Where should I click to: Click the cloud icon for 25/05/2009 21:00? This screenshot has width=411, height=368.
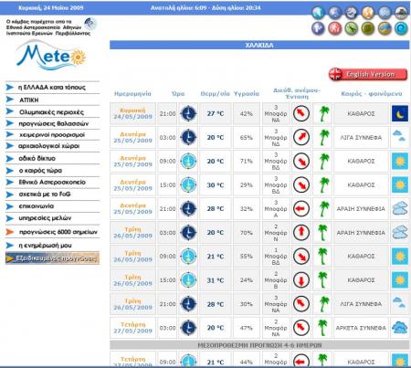pos(400,209)
